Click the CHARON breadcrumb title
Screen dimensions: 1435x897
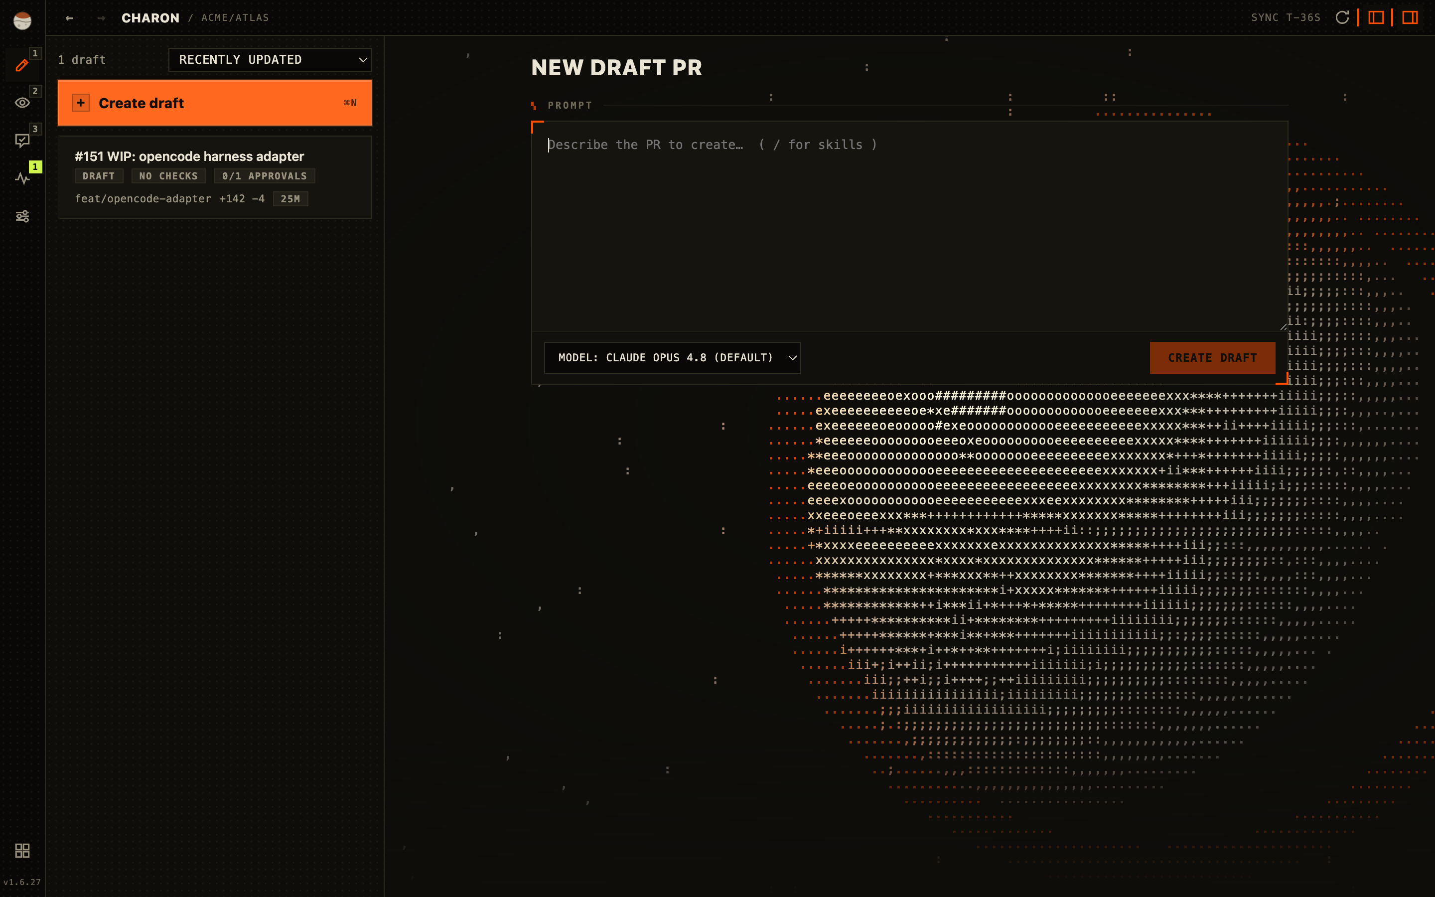point(150,18)
